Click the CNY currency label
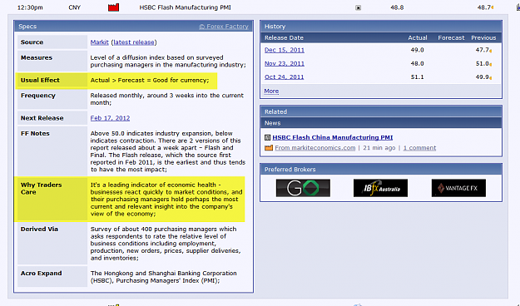The height and width of the screenshot is (306, 520). [75, 7]
